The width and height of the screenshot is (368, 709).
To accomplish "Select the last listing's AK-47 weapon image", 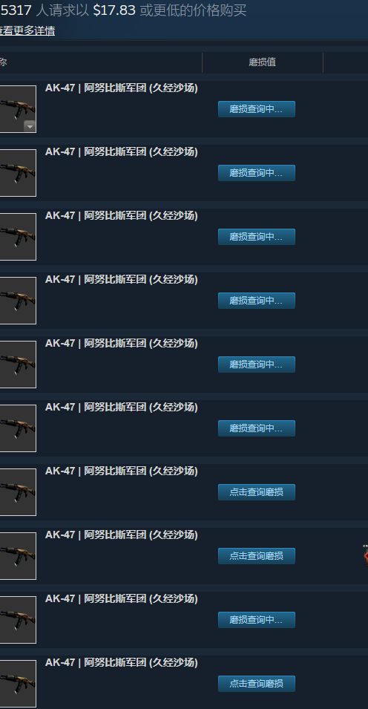I will 18,684.
